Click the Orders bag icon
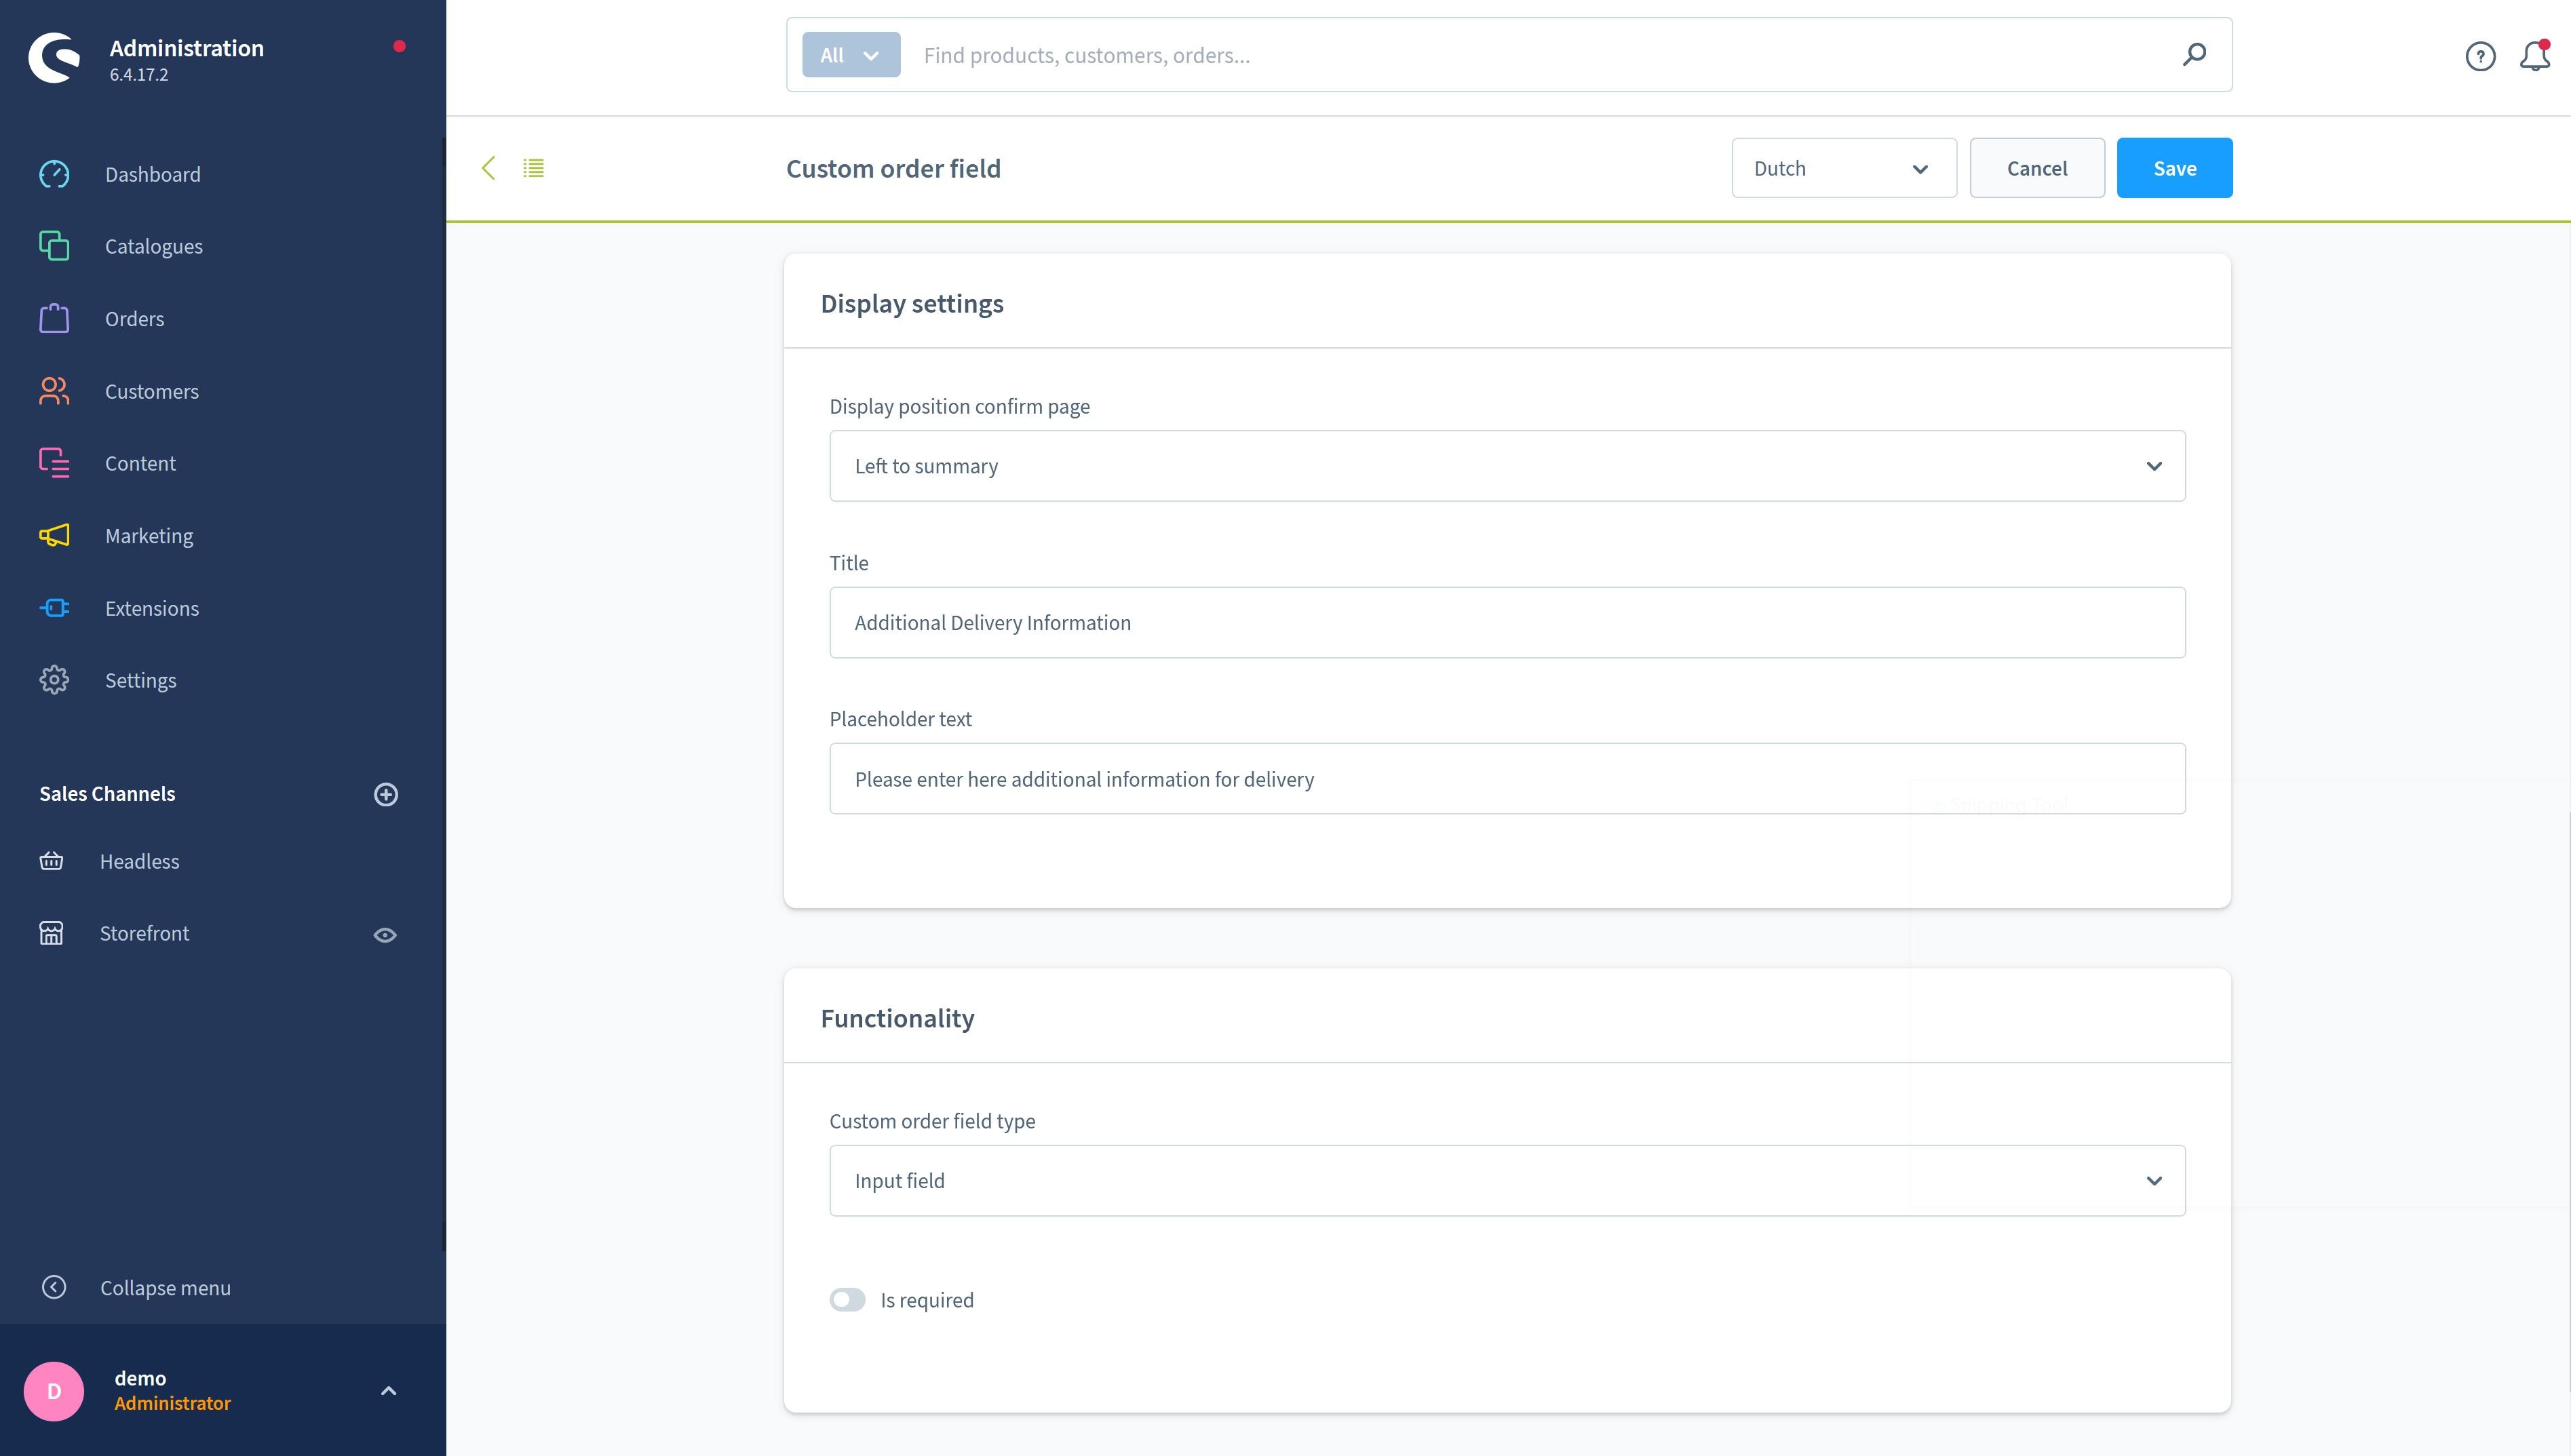Screen dimensions: 2571x1456 pyautogui.click(x=54, y=318)
